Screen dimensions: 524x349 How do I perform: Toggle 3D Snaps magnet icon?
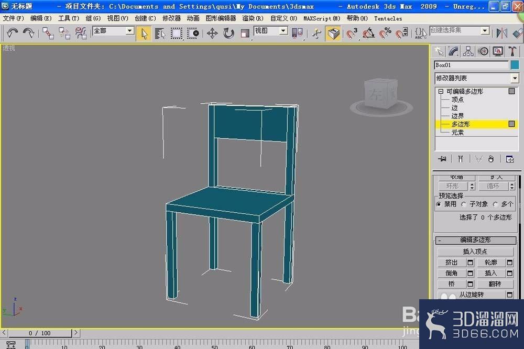click(352, 34)
